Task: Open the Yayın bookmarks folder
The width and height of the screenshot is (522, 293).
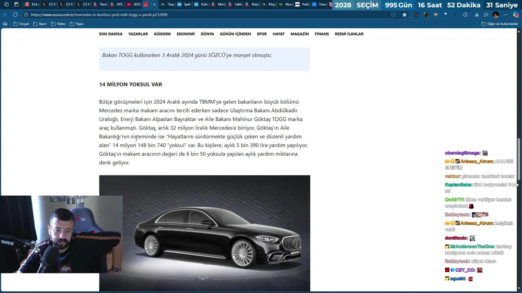Action: [x=77, y=24]
